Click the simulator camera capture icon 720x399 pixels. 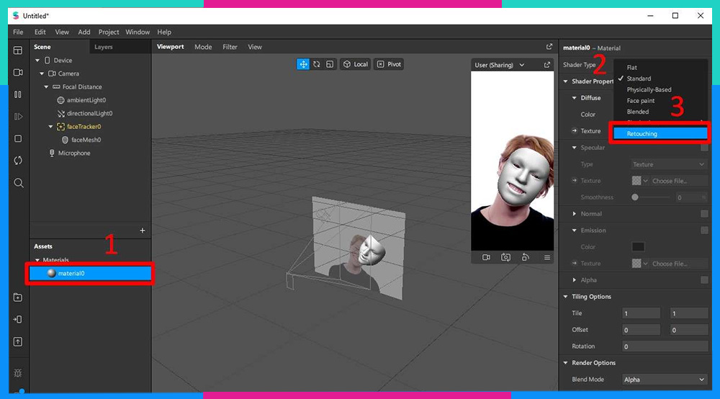point(505,258)
